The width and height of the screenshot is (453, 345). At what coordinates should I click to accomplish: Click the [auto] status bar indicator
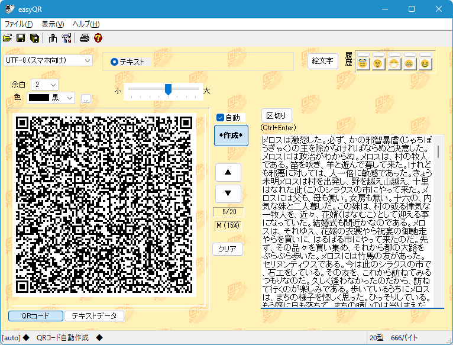click(11, 338)
